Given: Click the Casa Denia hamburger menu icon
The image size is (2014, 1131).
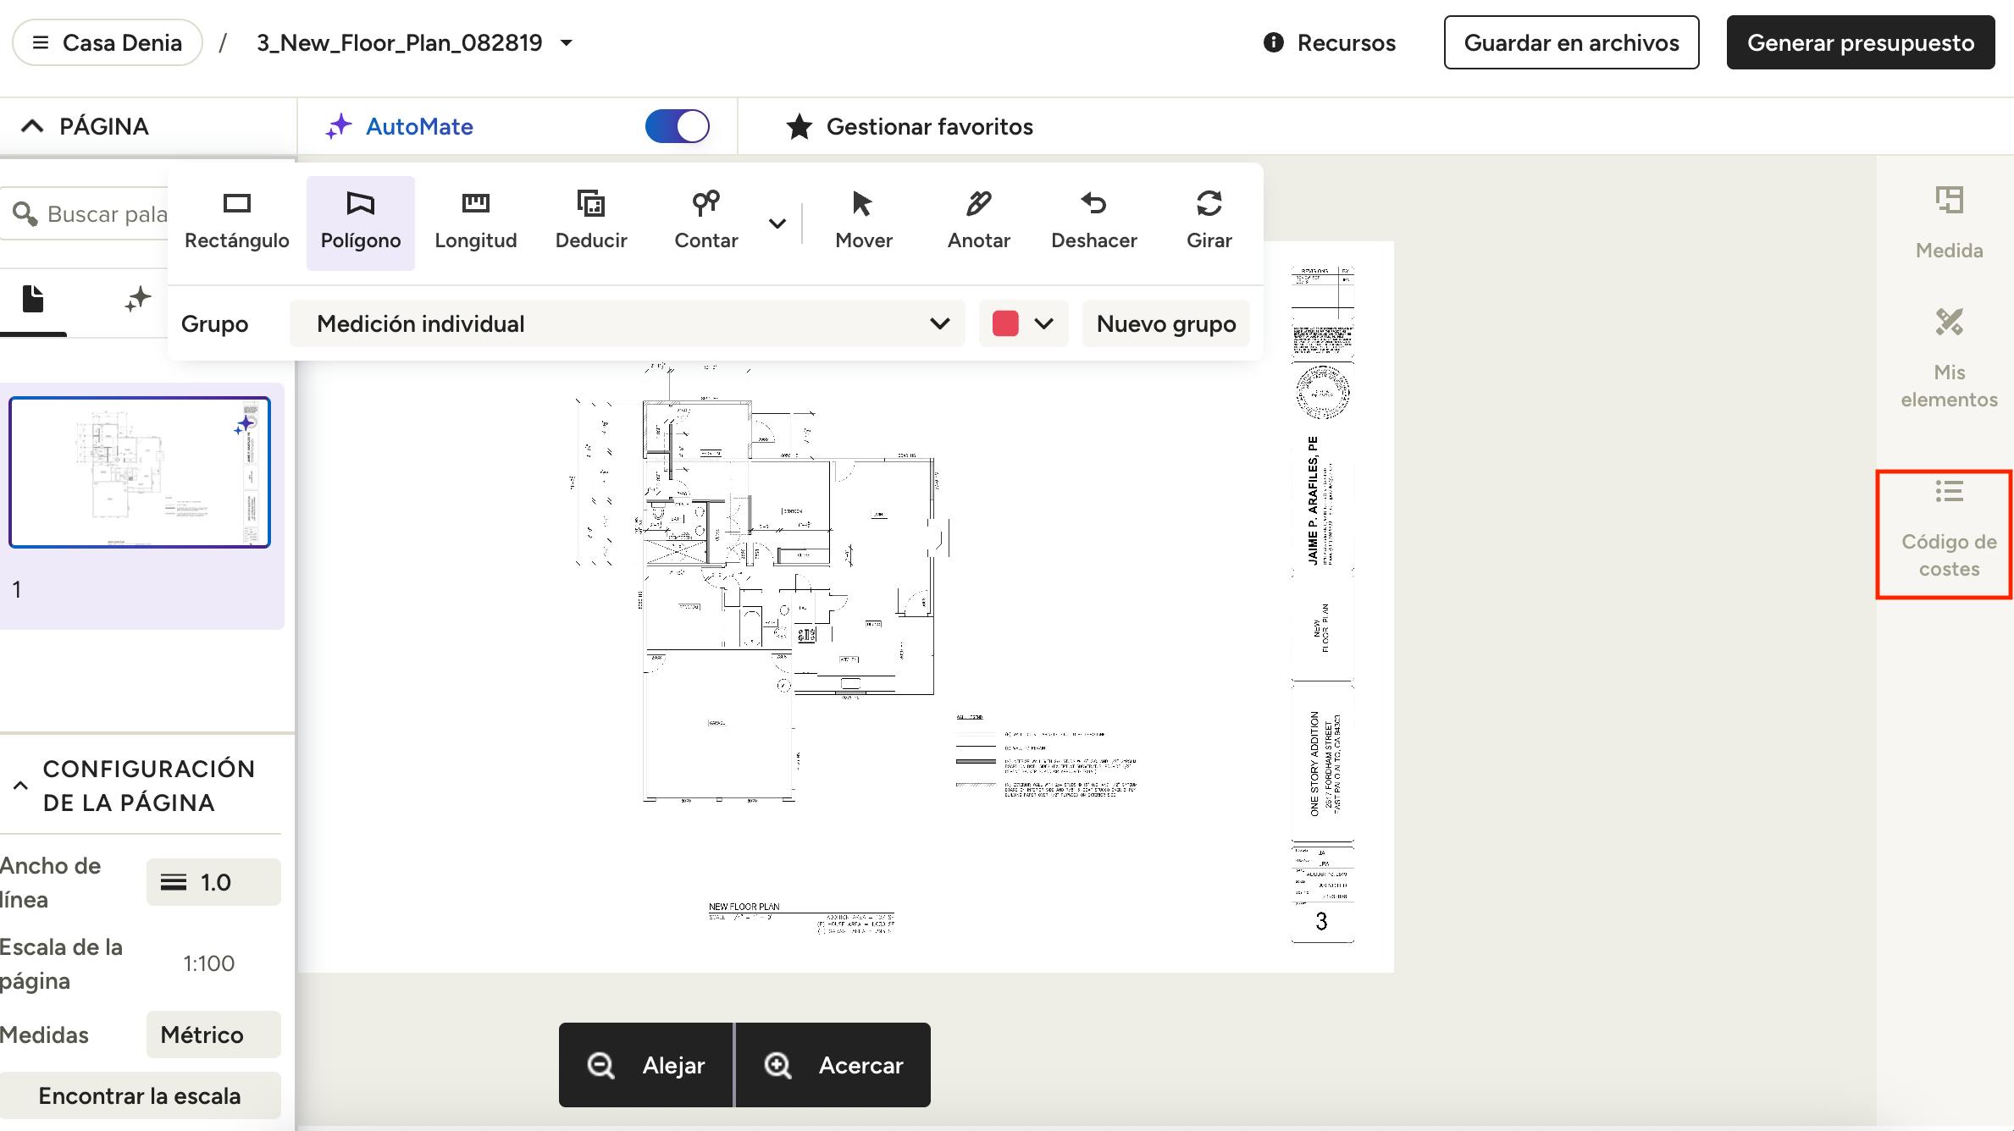Looking at the screenshot, I should coord(41,42).
